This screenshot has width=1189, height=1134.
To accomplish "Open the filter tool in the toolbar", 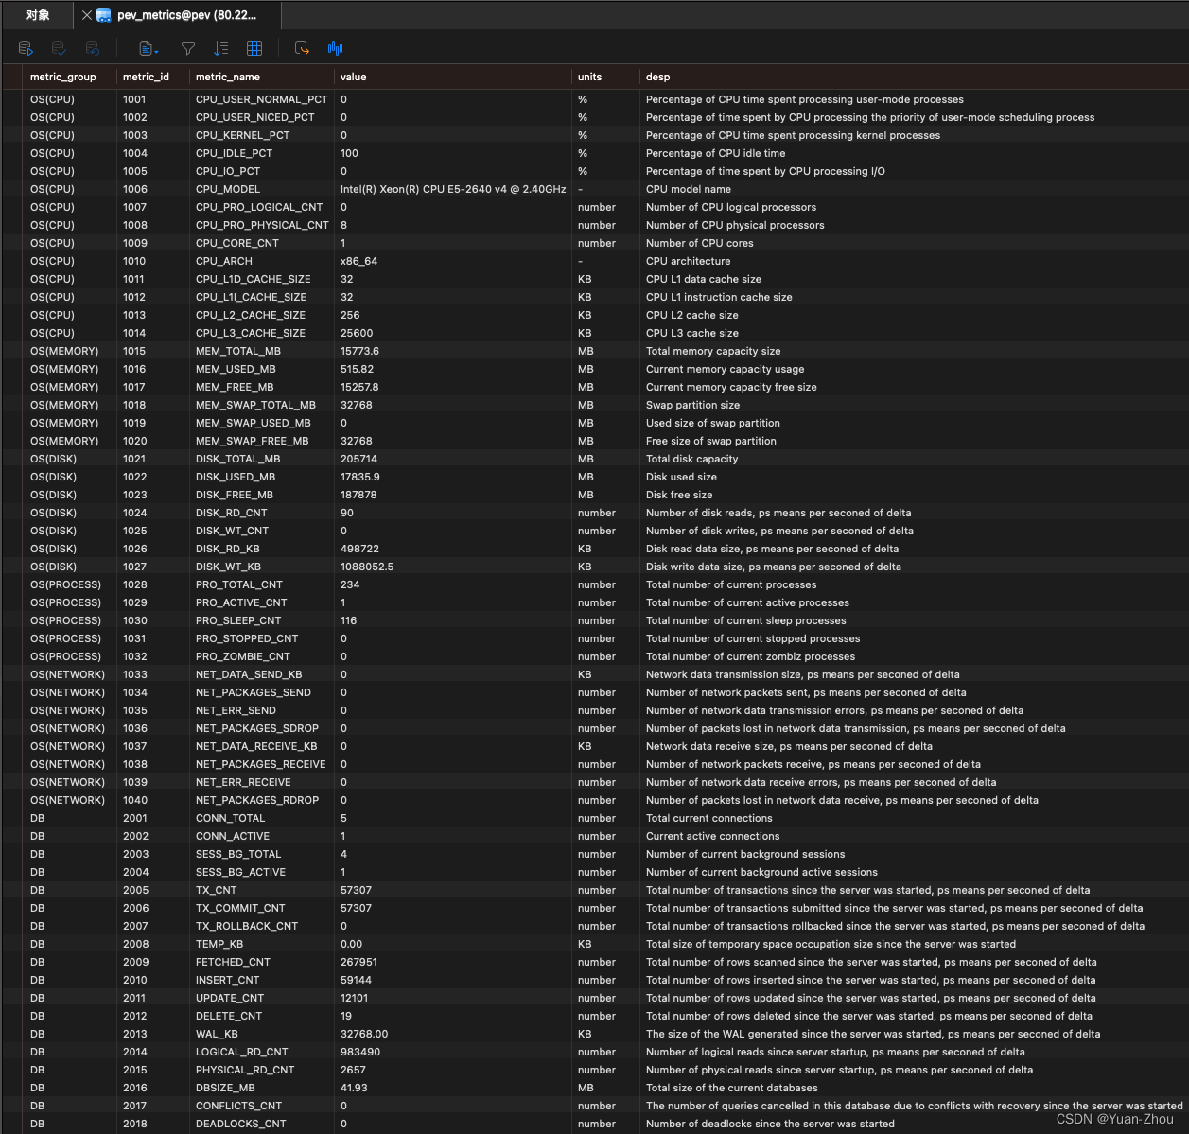I will [187, 47].
